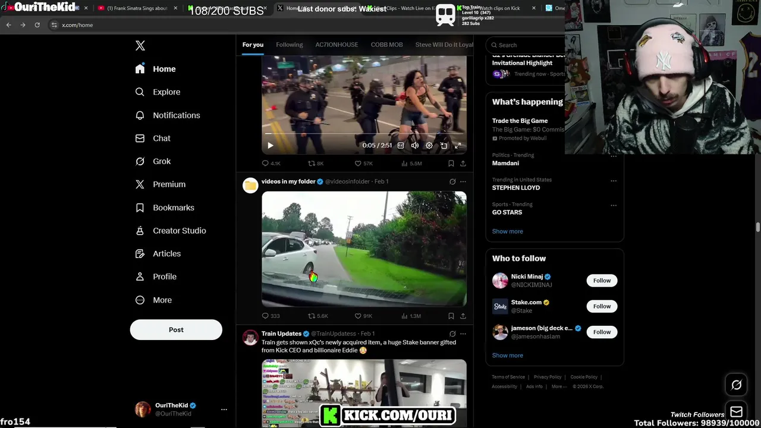Open Train Updates profile name
The width and height of the screenshot is (761, 428).
pos(281,333)
